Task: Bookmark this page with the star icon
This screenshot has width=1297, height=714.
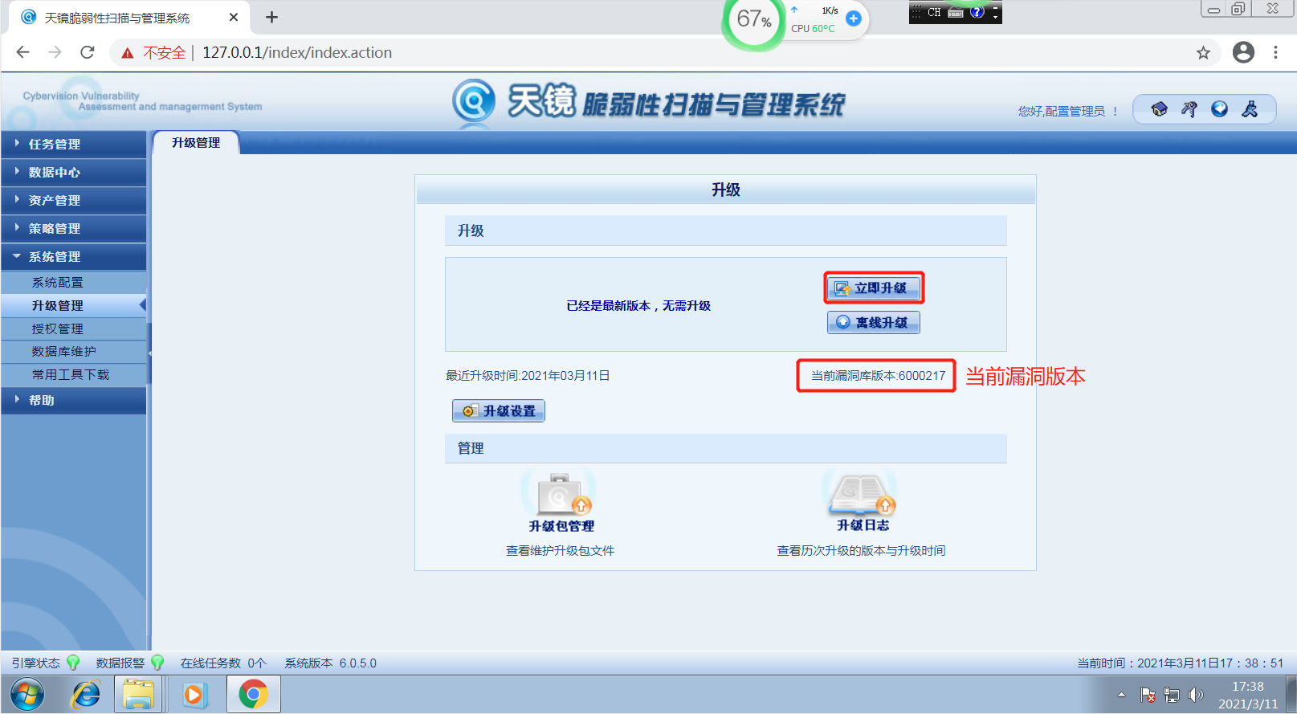Action: [1203, 53]
